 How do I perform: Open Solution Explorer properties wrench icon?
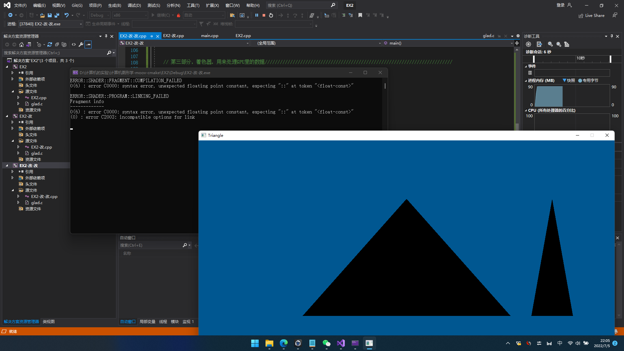[81, 45]
